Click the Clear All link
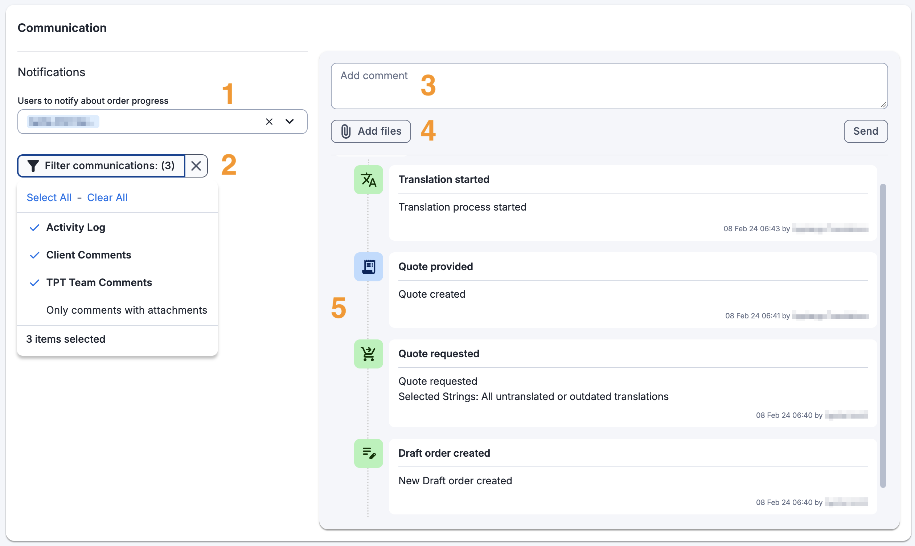The width and height of the screenshot is (915, 546). click(107, 197)
